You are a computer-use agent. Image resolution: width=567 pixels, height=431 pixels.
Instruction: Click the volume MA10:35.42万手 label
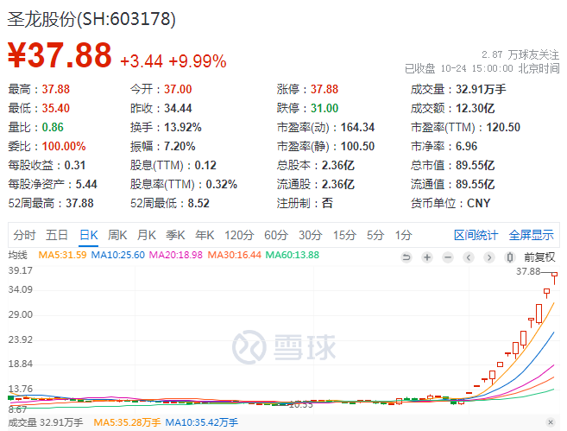(202, 422)
